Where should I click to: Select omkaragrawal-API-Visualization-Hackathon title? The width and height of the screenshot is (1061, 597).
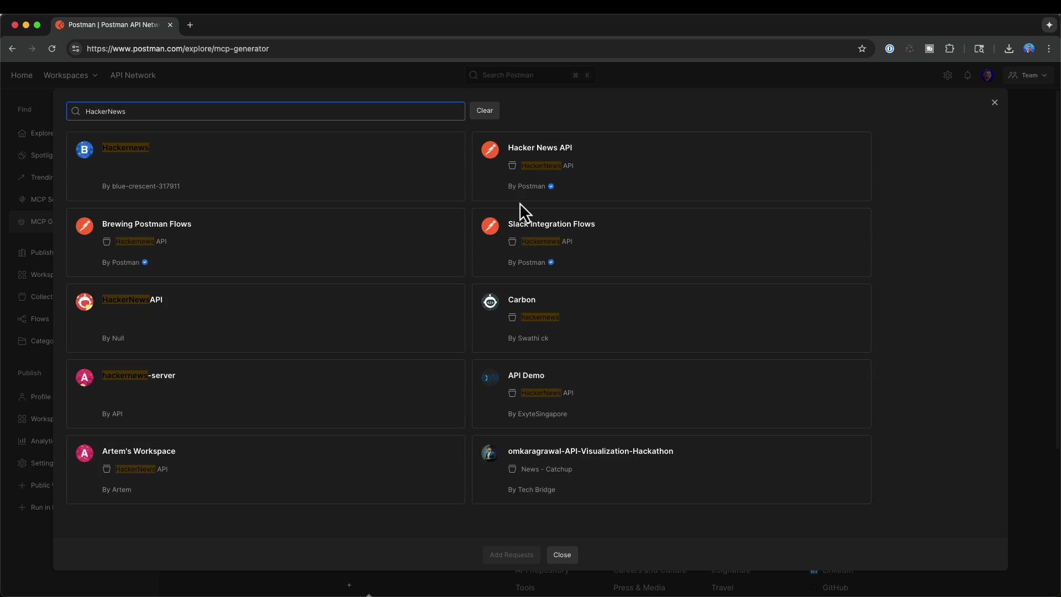(x=591, y=451)
